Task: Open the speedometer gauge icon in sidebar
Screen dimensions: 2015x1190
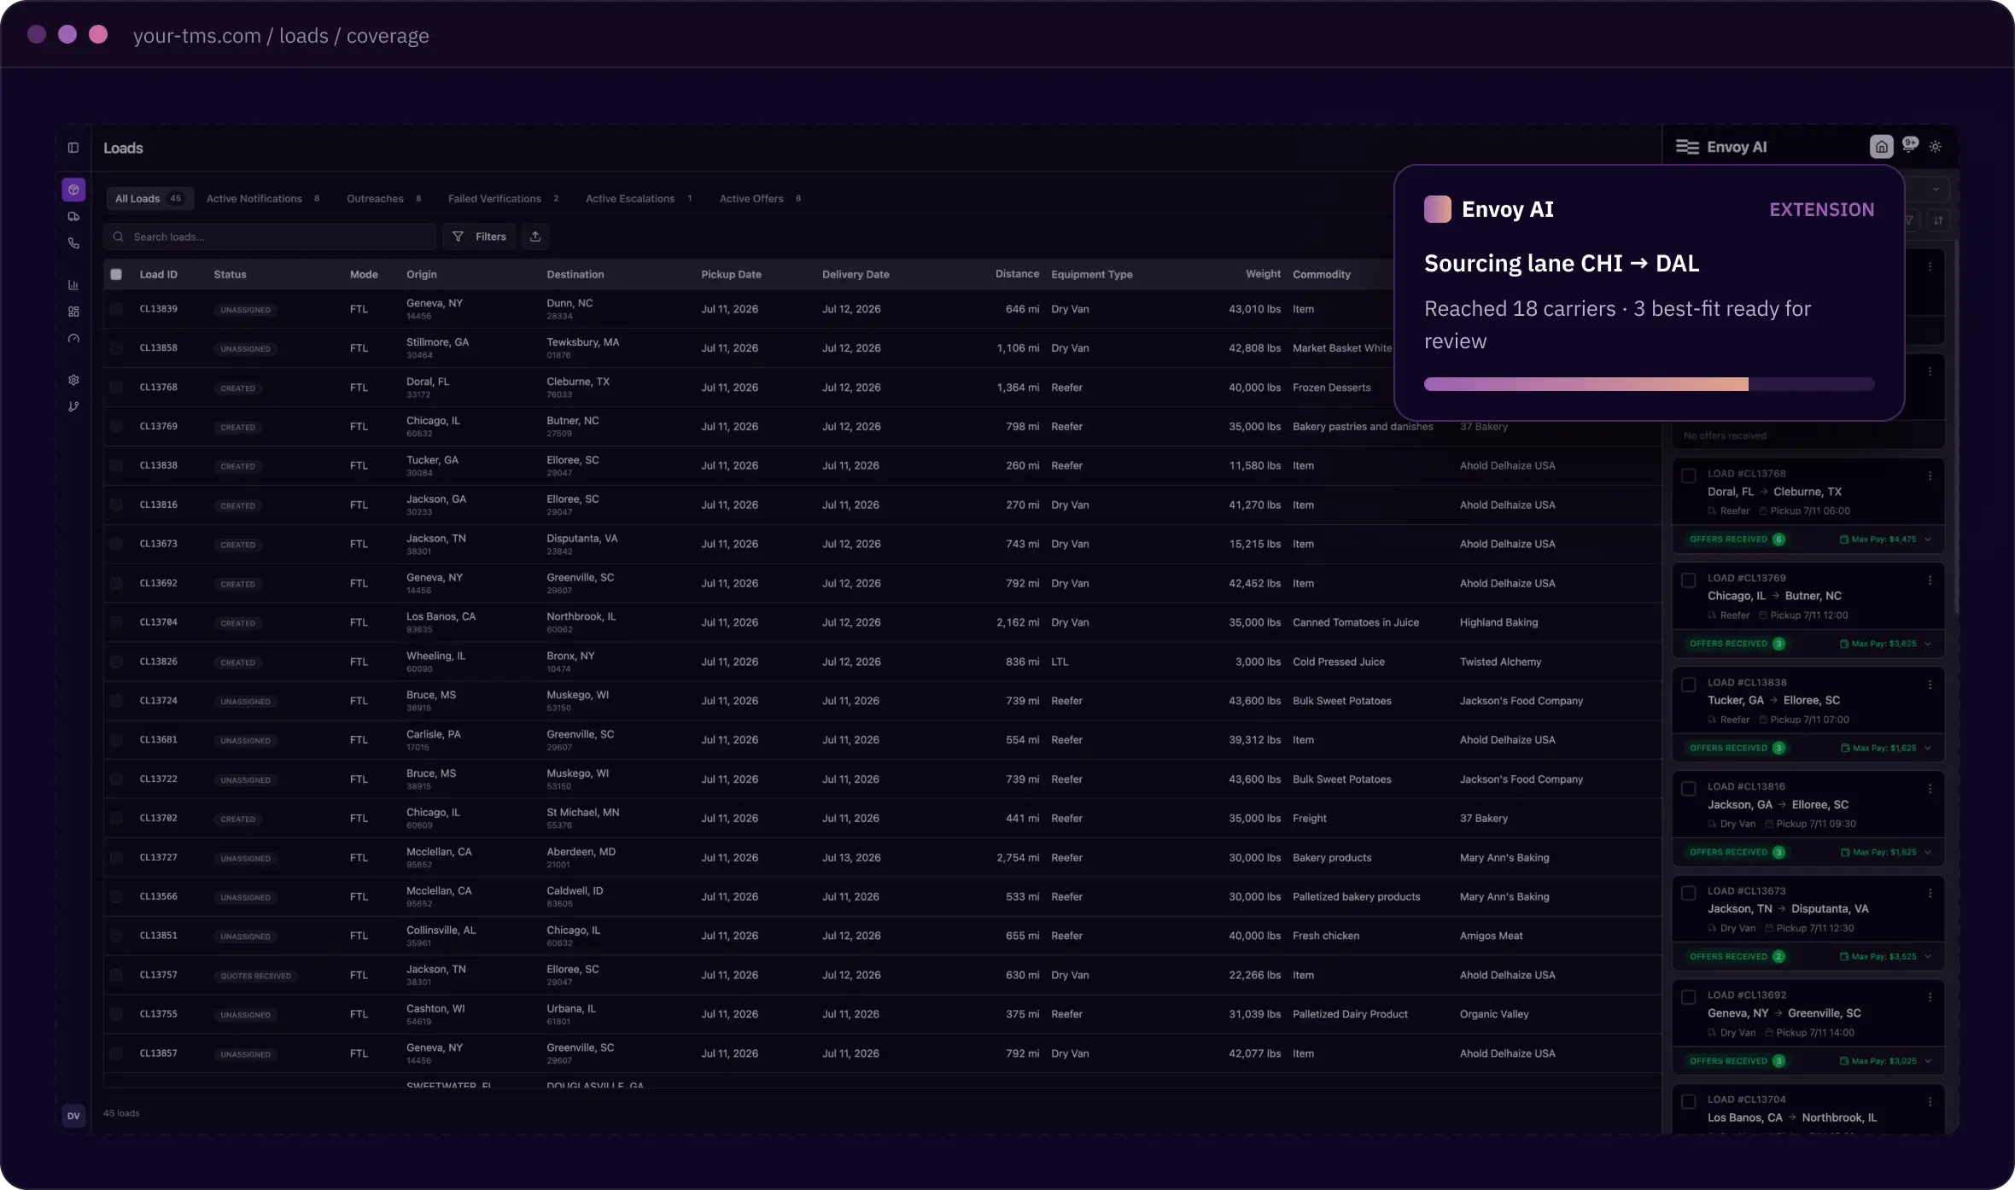Action: (73, 339)
